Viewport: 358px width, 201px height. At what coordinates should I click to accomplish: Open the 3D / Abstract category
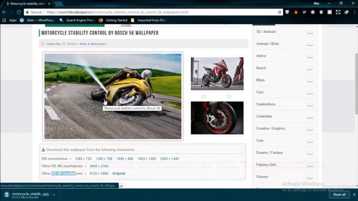(x=266, y=32)
